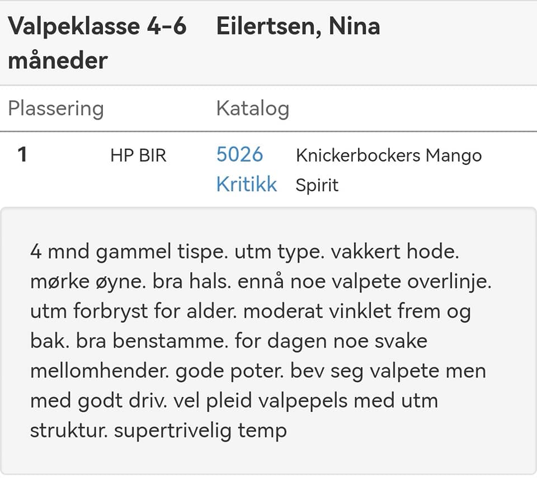
Task: Toggle the Kritikk link
Action: [x=247, y=184]
